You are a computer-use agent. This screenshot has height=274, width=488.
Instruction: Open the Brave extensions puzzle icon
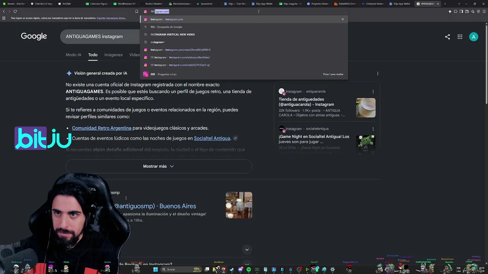(456, 11)
